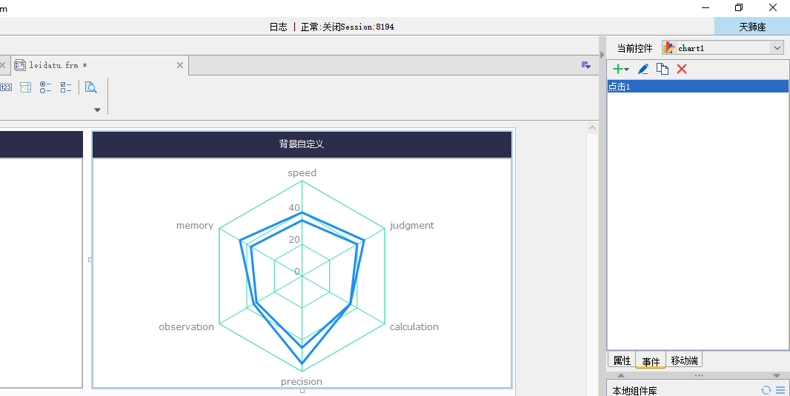Click the preview magnifier page icon

click(x=90, y=87)
